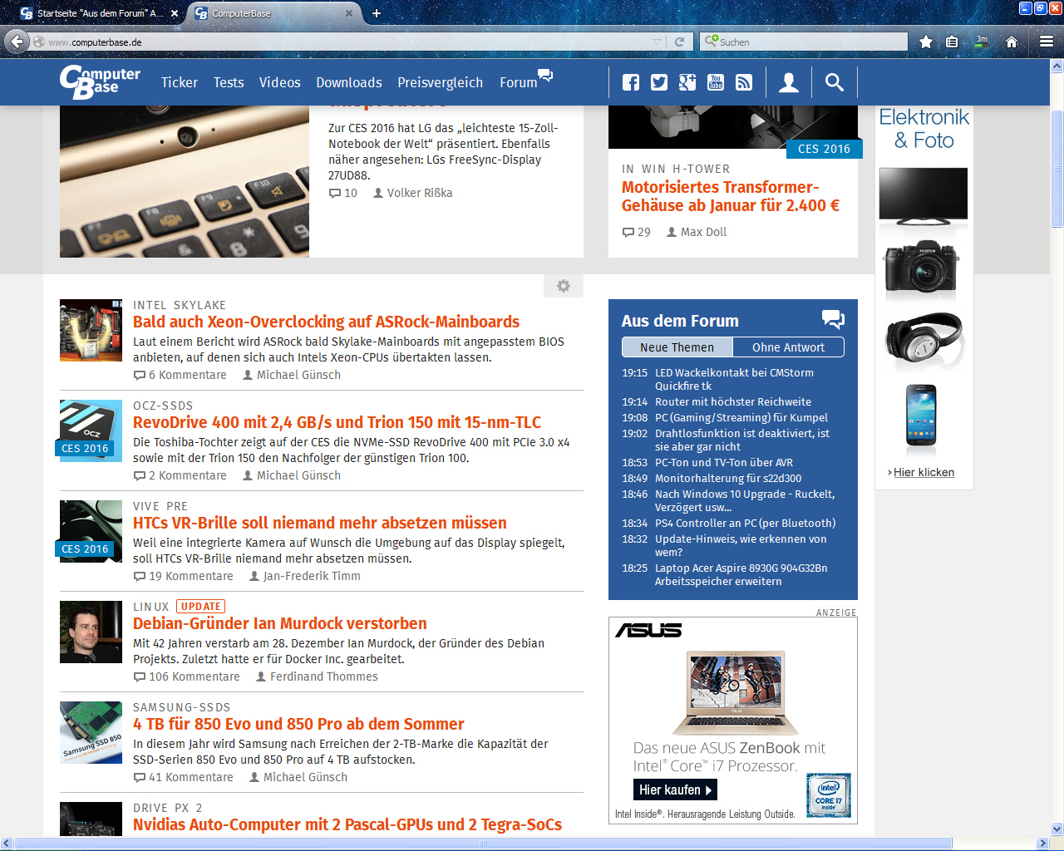Viewport: 1064px width, 851px height.
Task: Click Ian Murdock portrait thumbnail
Action: [x=91, y=632]
